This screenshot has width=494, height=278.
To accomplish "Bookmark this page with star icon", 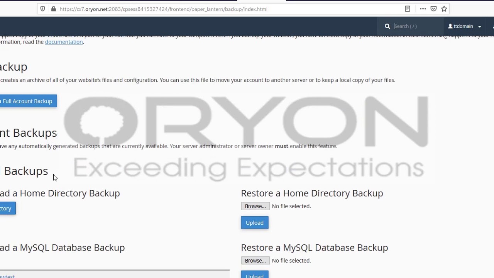I will [444, 9].
